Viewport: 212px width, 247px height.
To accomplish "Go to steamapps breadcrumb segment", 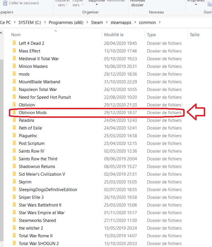I will (x=121, y=23).
